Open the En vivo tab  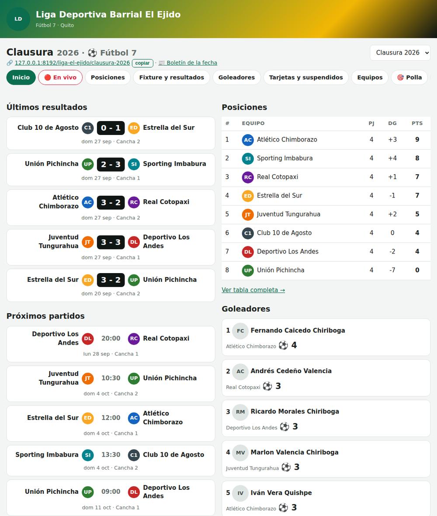click(x=60, y=77)
